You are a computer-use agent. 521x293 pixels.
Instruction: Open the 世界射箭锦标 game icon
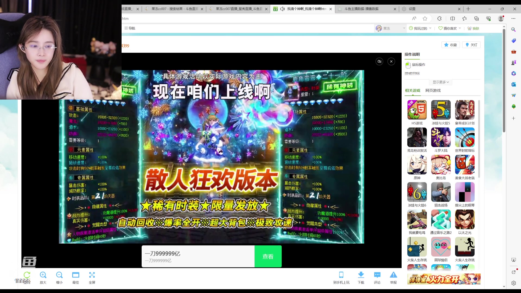tap(465, 137)
